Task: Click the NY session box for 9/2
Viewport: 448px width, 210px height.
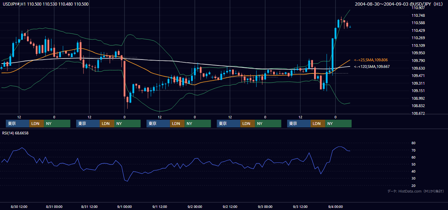Action: (268, 124)
